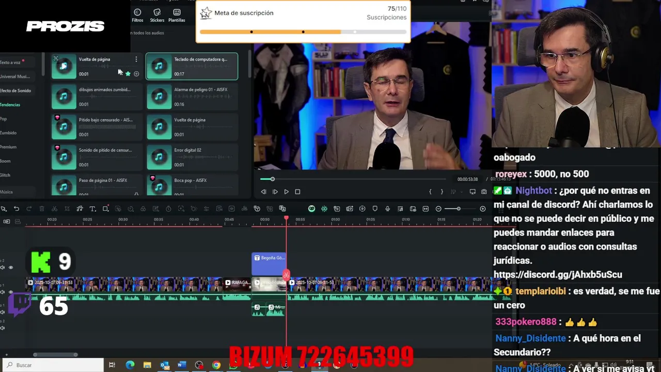
Task: Open more options for Vuelta de página
Action: point(136,59)
